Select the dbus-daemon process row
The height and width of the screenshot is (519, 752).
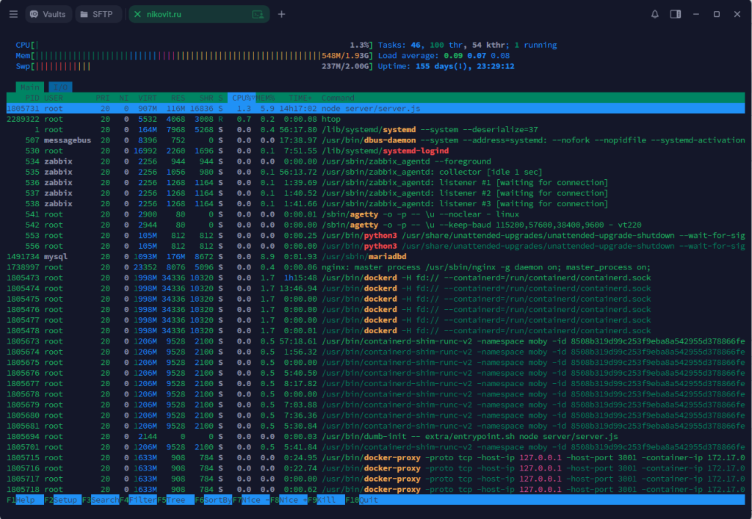click(x=375, y=140)
